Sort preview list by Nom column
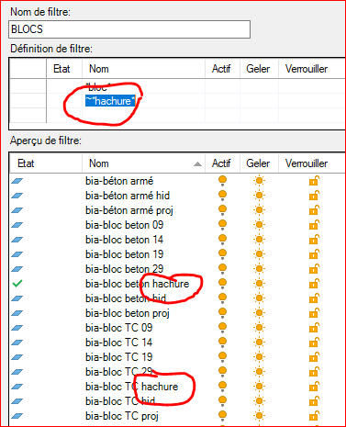Viewport: 346px width, 427px height. coord(99,163)
